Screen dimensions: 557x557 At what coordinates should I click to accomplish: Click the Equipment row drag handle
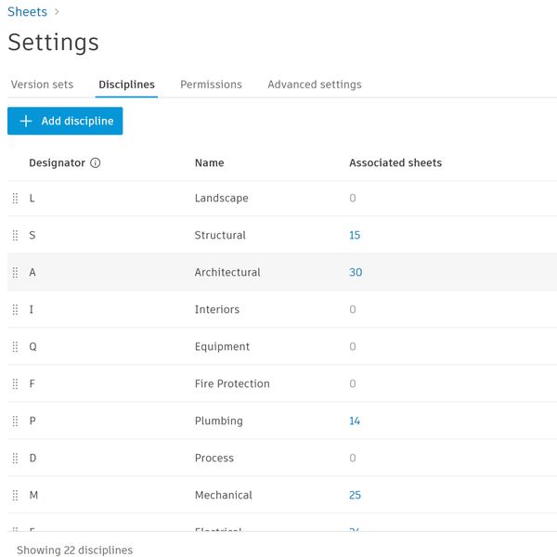pyautogui.click(x=15, y=347)
